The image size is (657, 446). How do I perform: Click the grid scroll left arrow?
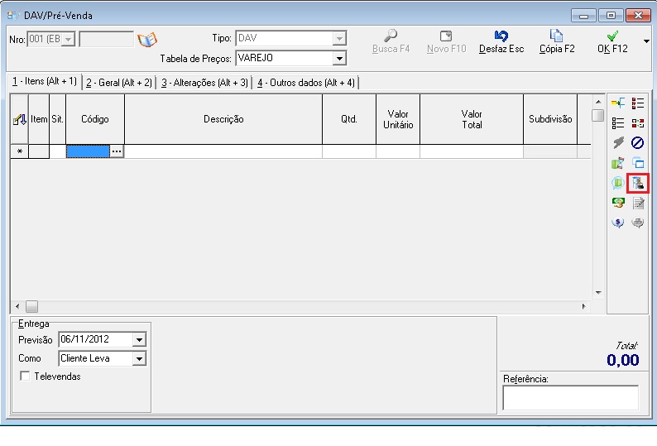[x=17, y=306]
